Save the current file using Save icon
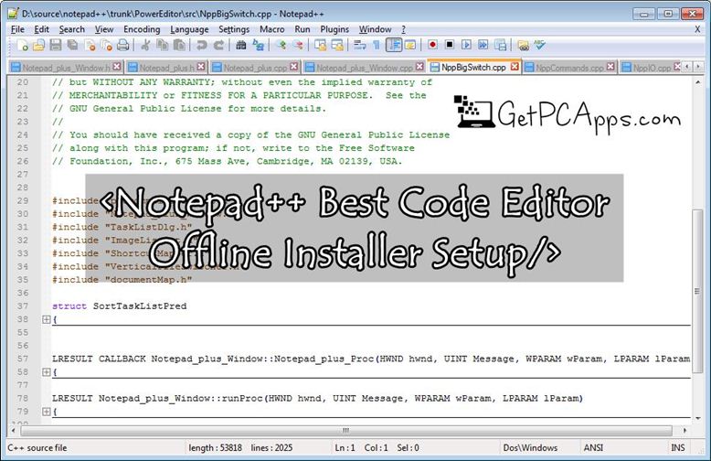The image size is (711, 461). (56, 45)
